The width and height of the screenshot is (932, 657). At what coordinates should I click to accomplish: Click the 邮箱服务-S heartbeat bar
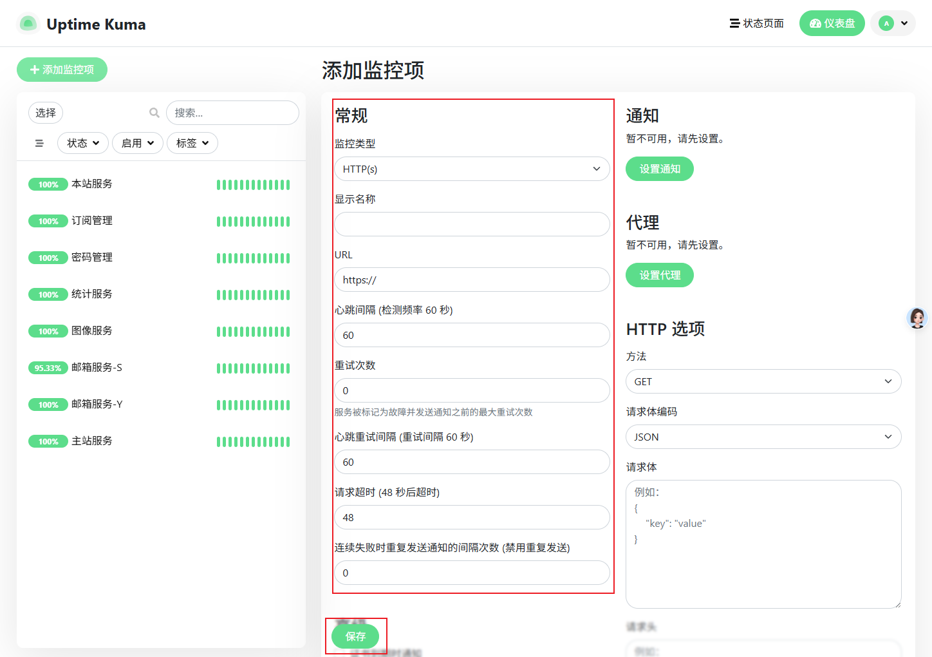pyautogui.click(x=254, y=368)
